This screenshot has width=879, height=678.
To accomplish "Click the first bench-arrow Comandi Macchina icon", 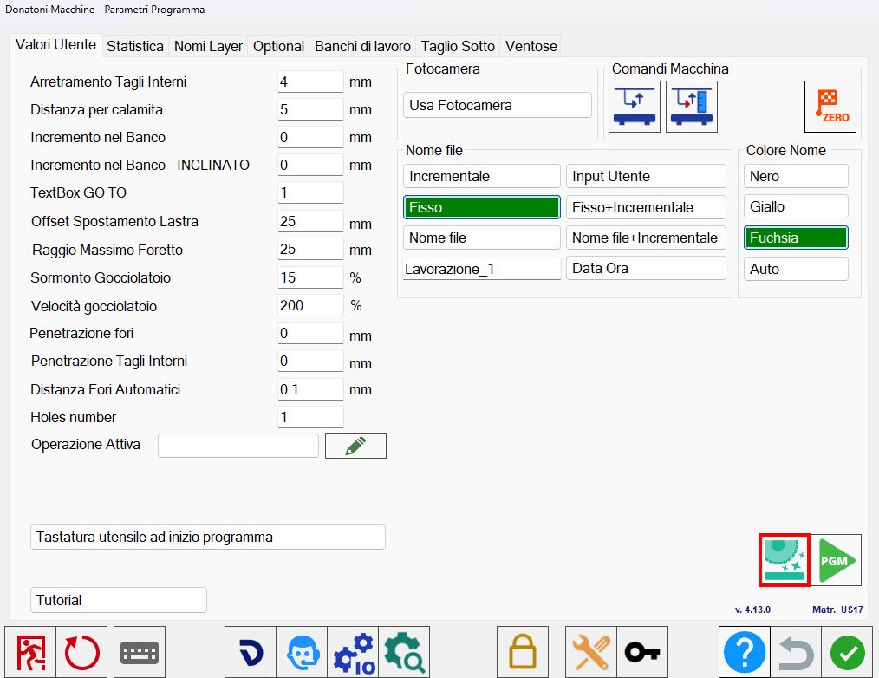I will (634, 107).
